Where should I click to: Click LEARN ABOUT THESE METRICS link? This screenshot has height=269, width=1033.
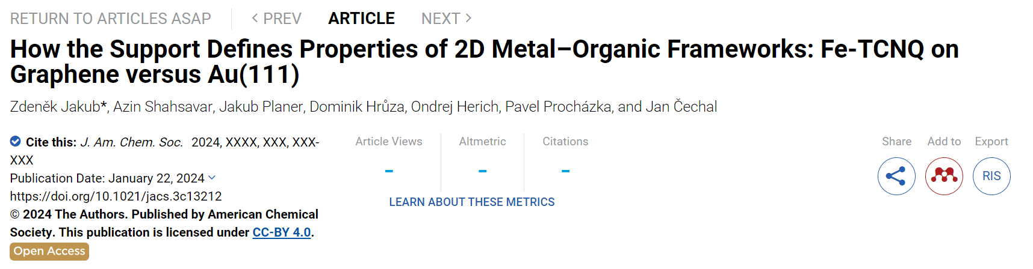472,202
